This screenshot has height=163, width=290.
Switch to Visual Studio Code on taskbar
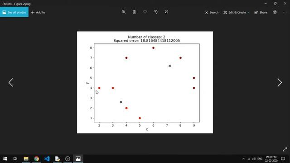(x=47, y=159)
